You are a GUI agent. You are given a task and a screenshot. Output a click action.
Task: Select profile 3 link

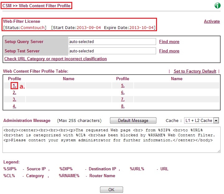click(x=14, y=99)
